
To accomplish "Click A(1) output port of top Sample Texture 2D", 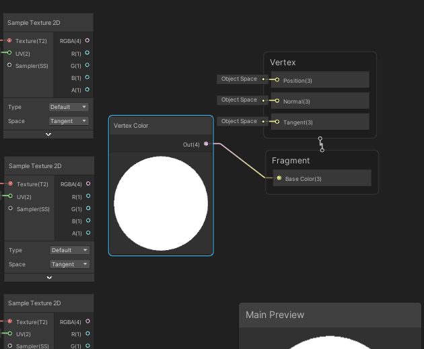I will (x=87, y=89).
